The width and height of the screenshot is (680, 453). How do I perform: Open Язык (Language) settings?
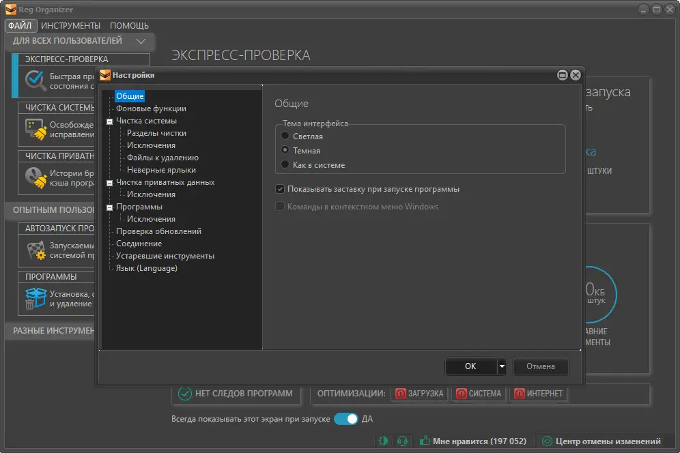point(147,268)
